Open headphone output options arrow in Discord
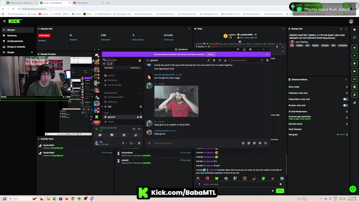The height and width of the screenshot is (202, 359). tap(135, 143)
